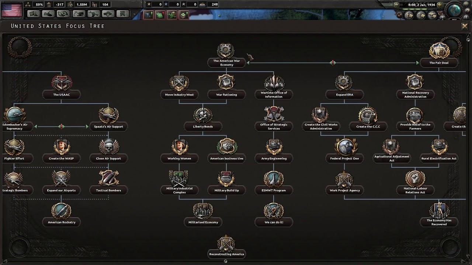Select the Create the WASP focus

(61, 151)
